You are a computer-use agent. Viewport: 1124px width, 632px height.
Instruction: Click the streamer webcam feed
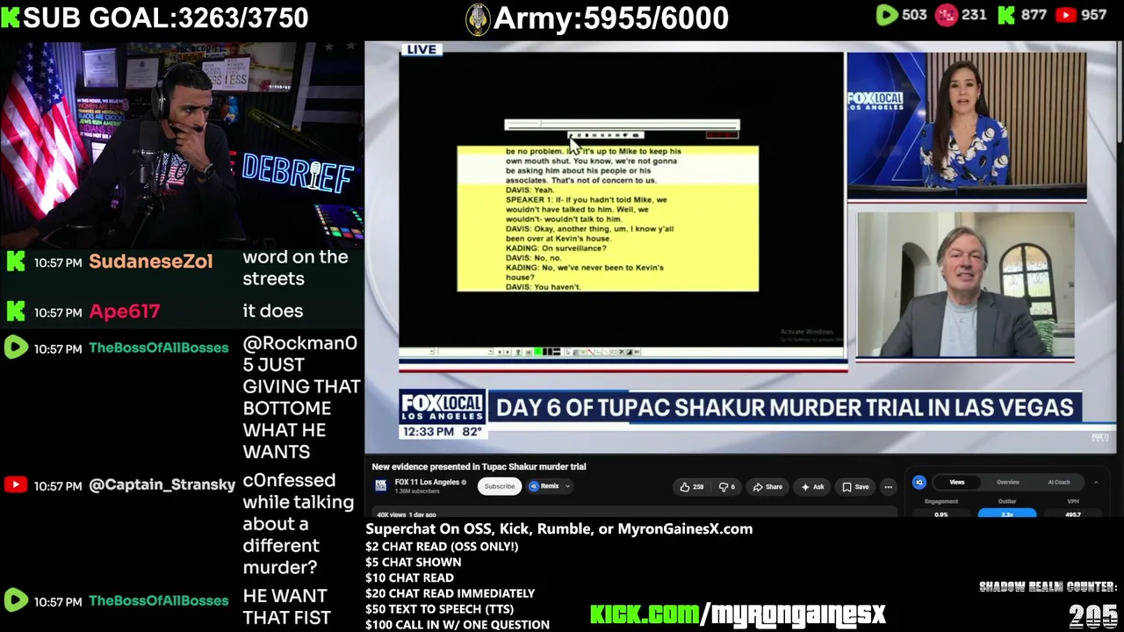click(182, 145)
